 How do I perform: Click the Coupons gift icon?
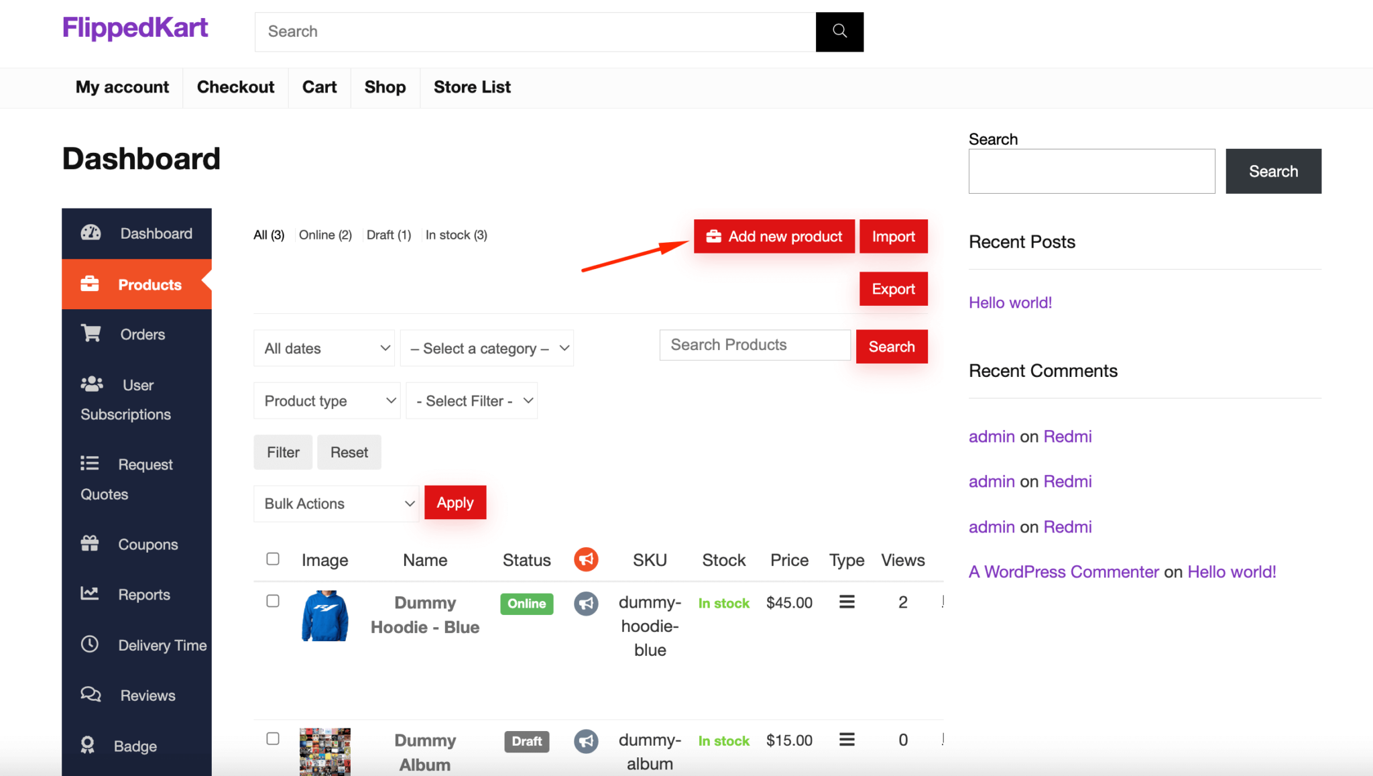click(90, 543)
